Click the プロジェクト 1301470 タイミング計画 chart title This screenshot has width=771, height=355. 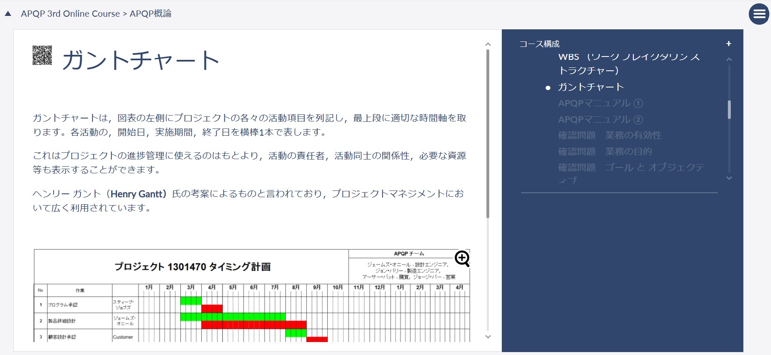click(x=193, y=267)
